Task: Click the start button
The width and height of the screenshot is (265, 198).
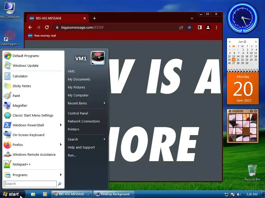Action: coord(12,194)
